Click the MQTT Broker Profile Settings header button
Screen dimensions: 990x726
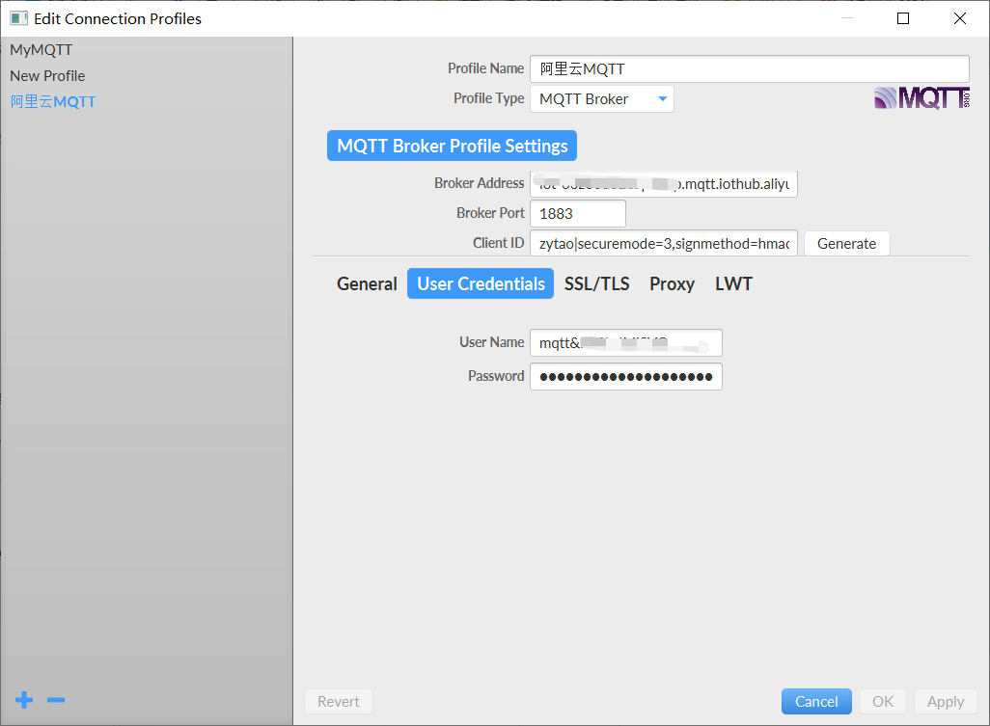(x=451, y=146)
